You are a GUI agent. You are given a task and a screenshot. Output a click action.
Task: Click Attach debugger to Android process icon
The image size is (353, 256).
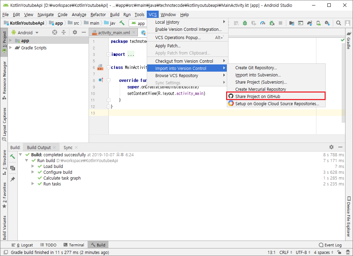(272, 23)
